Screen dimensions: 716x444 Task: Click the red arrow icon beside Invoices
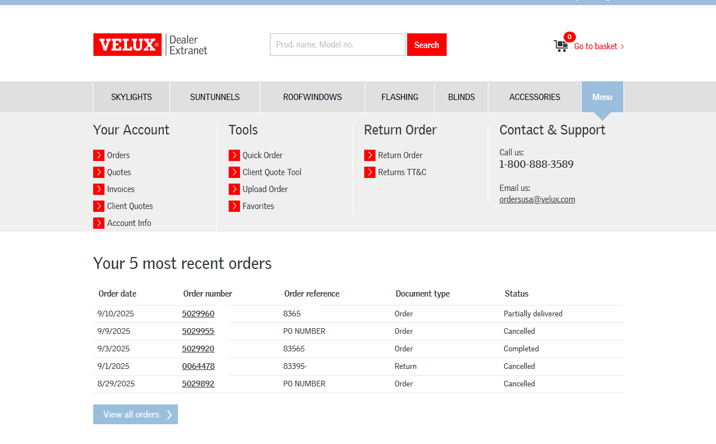[99, 189]
